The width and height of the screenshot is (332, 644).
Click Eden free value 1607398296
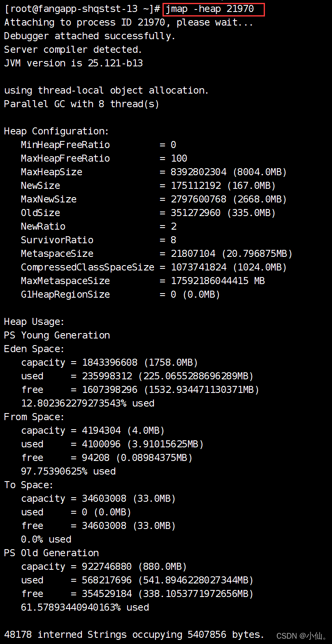pos(110,390)
